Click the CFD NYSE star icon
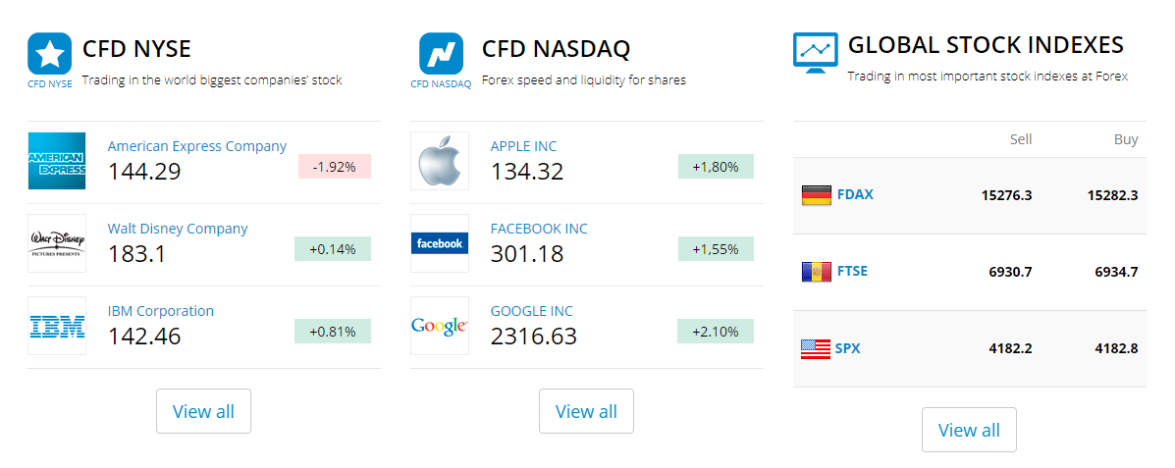The height and width of the screenshot is (468, 1175). [x=50, y=53]
